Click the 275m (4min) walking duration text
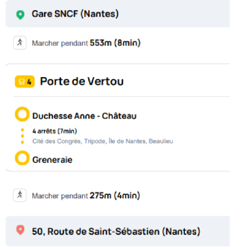235x247 pixels. pyautogui.click(x=115, y=195)
